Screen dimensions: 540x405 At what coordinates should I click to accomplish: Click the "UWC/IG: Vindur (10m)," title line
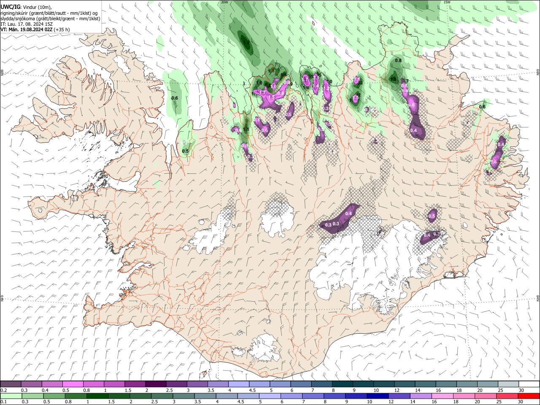tap(25, 7)
